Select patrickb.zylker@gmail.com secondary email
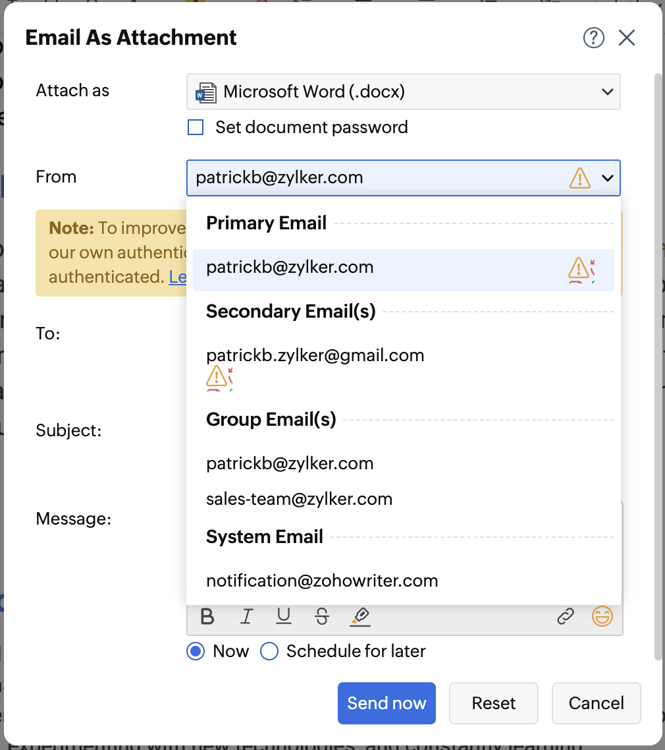This screenshot has height=750, width=665. pyautogui.click(x=315, y=356)
